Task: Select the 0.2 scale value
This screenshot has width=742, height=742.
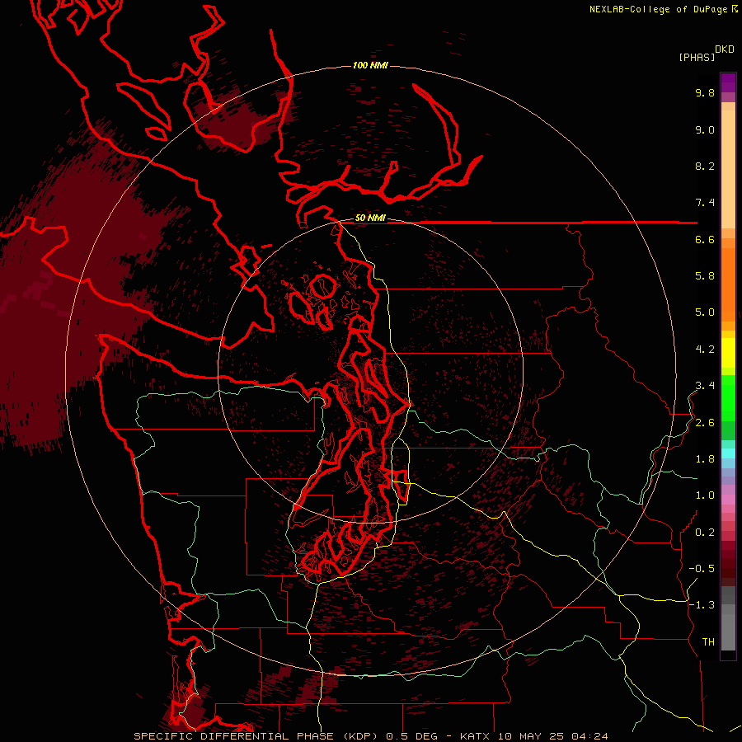Action: coord(705,533)
